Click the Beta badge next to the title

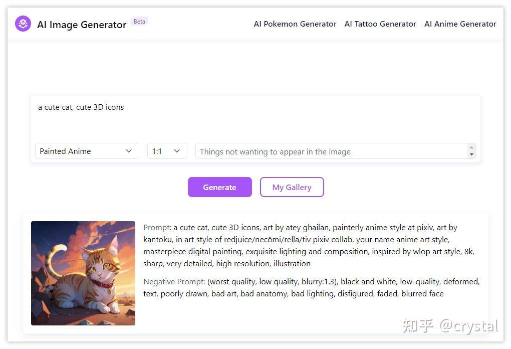click(x=139, y=22)
